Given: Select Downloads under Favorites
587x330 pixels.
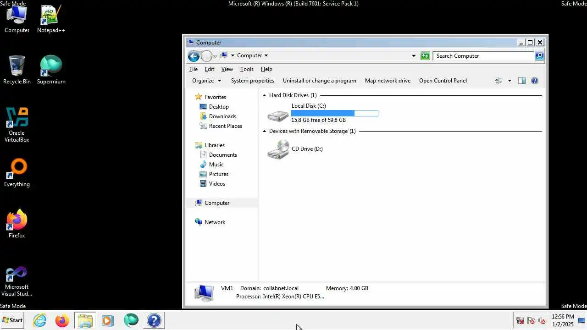Looking at the screenshot, I should click(222, 116).
